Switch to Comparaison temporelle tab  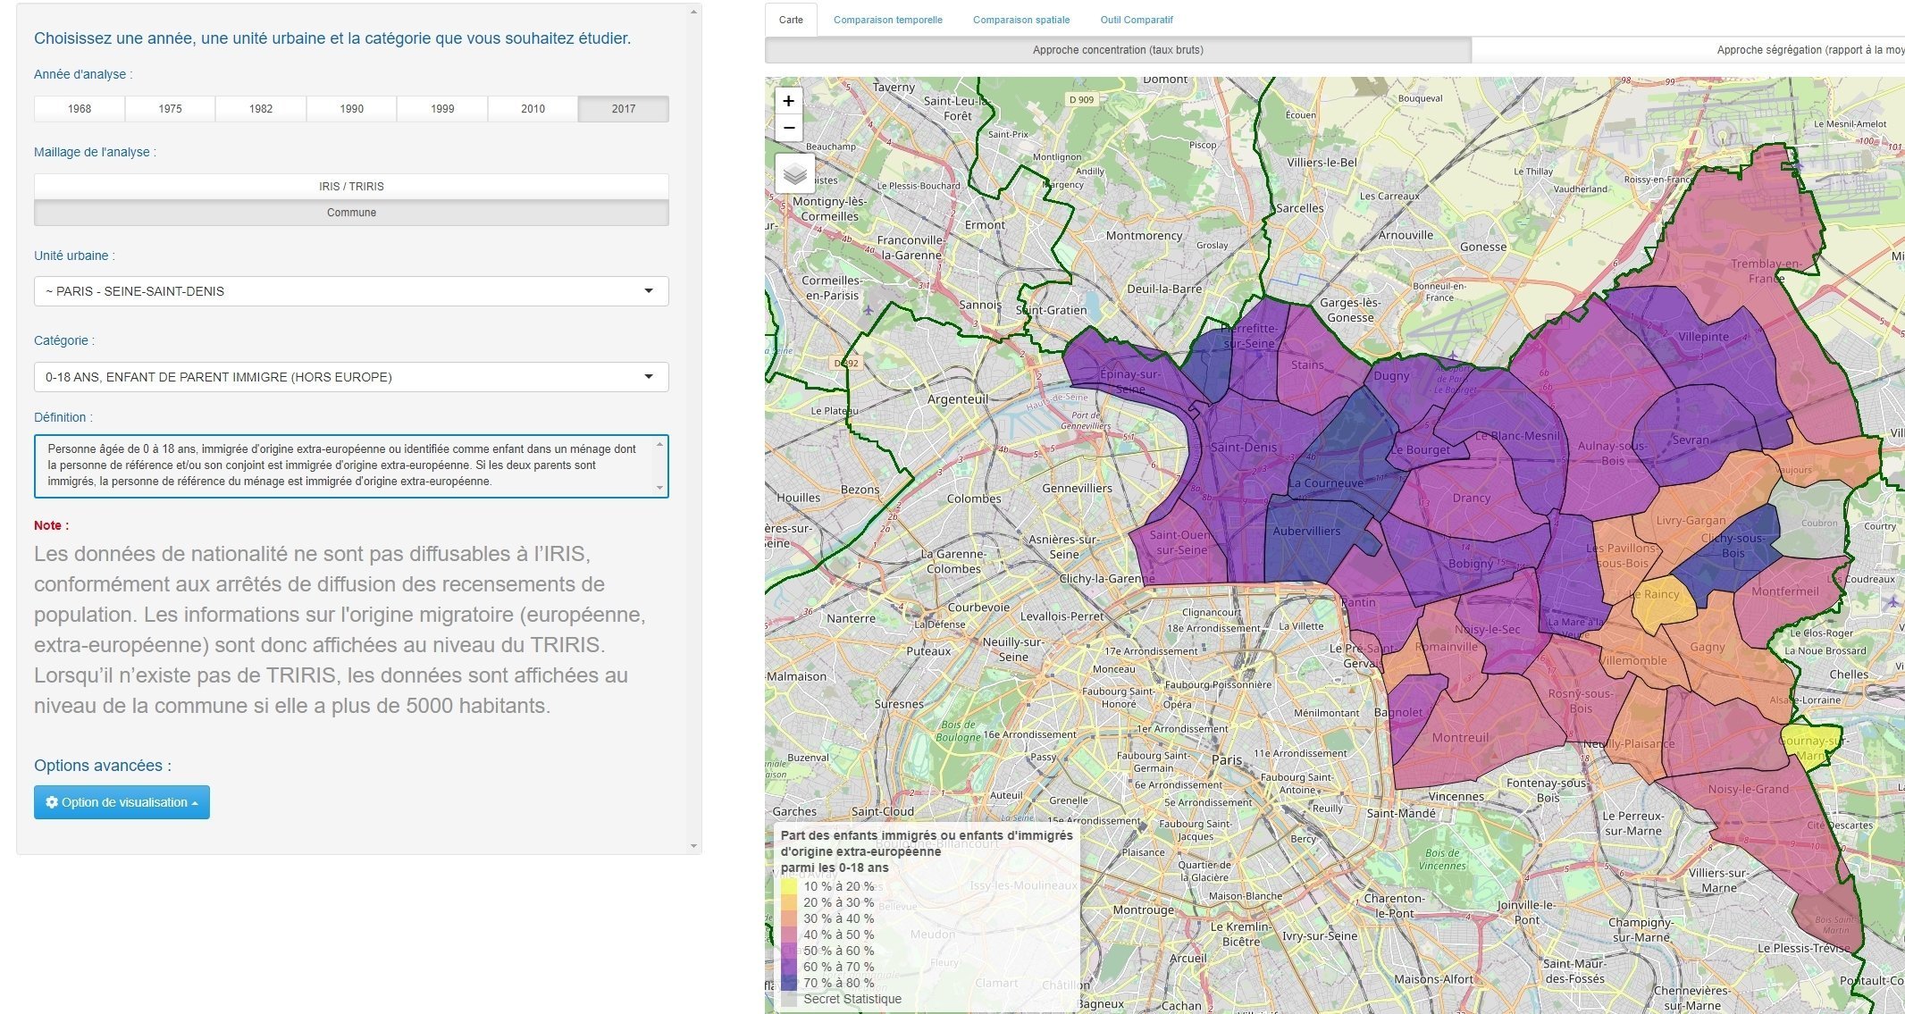coord(887,20)
